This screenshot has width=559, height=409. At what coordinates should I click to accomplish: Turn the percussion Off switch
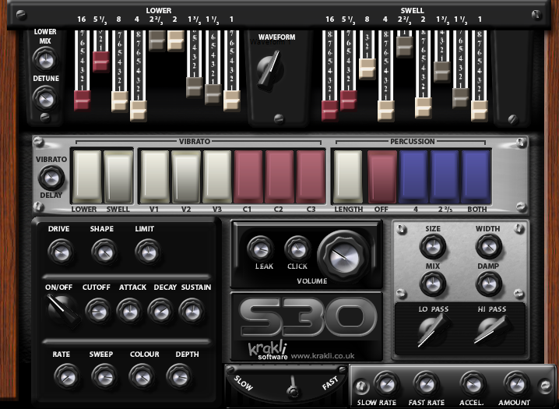pos(382,177)
